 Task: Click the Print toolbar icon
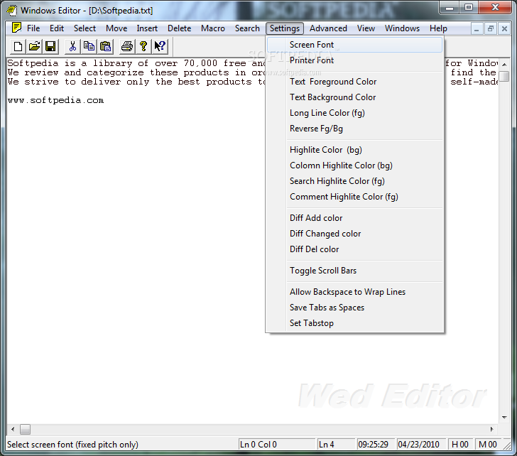pyautogui.click(x=127, y=46)
